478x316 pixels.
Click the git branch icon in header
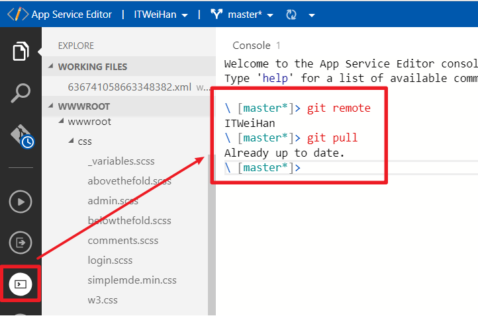(216, 14)
